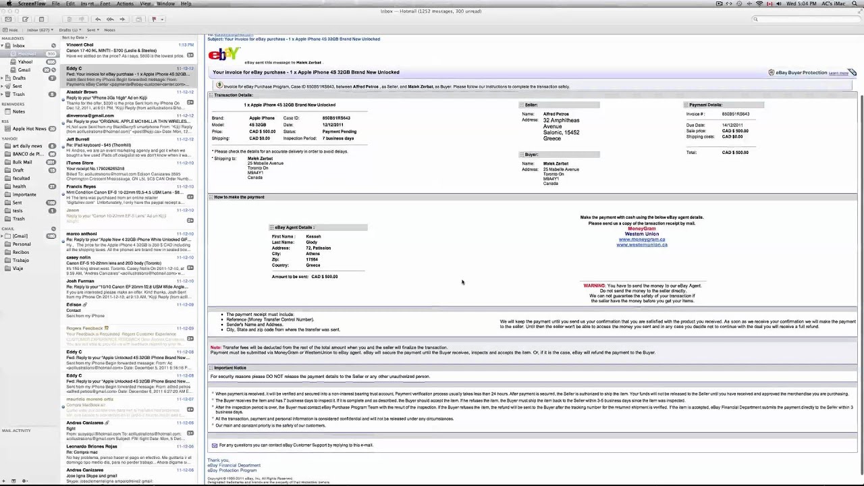Open the Apple Hot News RSS feed
The height and width of the screenshot is (486, 864).
coord(30,129)
